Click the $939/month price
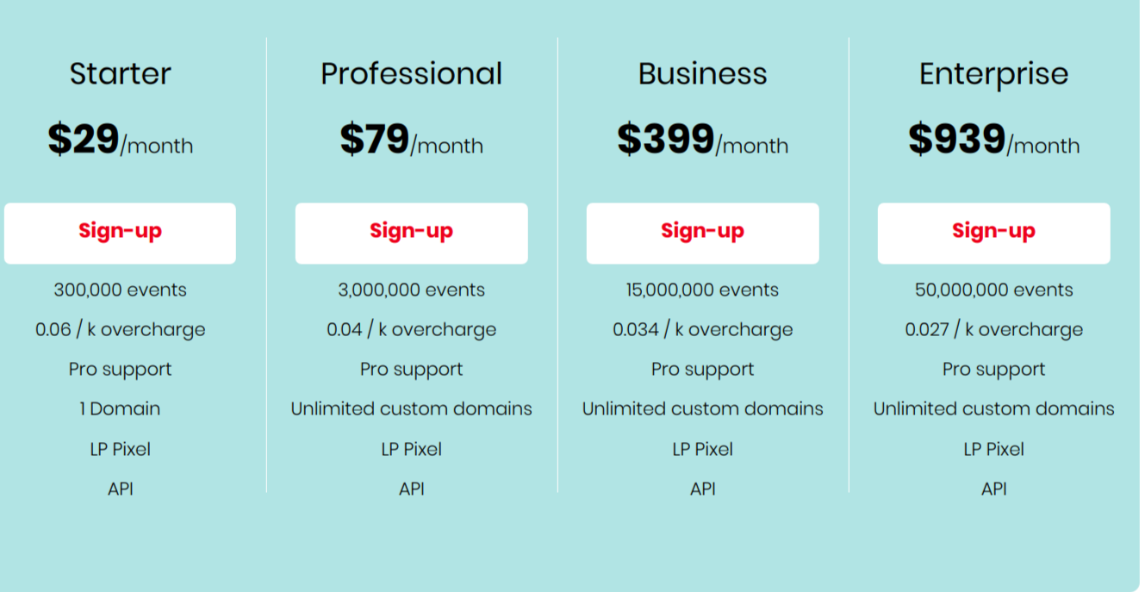This screenshot has height=592, width=1145. [x=993, y=140]
